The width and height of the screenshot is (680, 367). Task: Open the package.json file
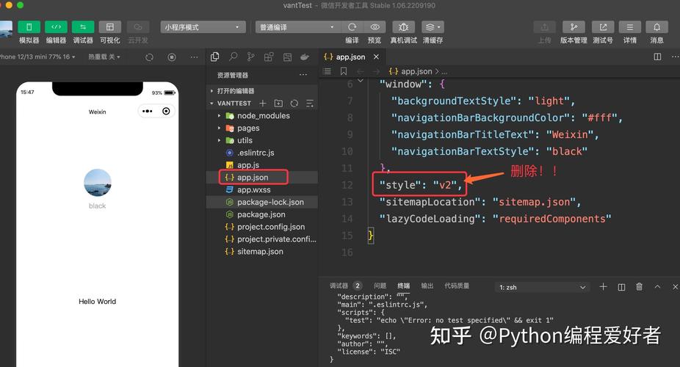point(262,214)
